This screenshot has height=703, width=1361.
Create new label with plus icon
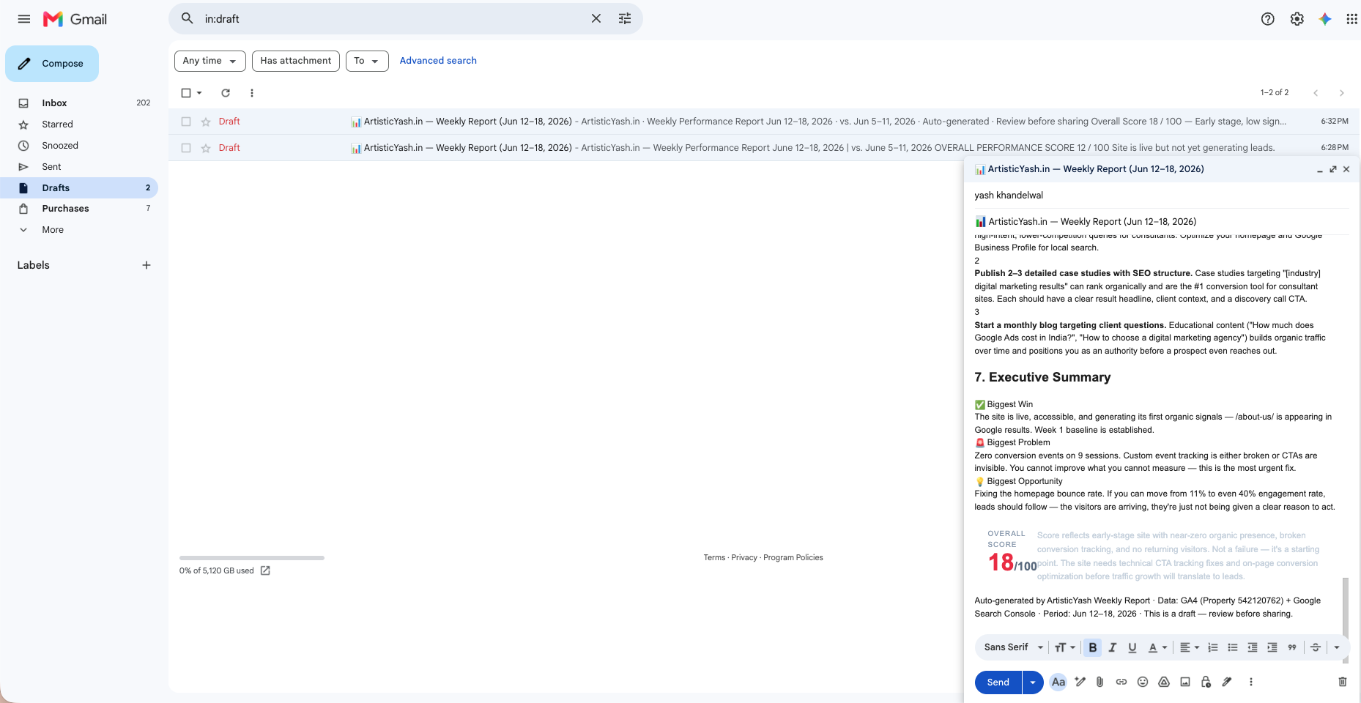[147, 265]
